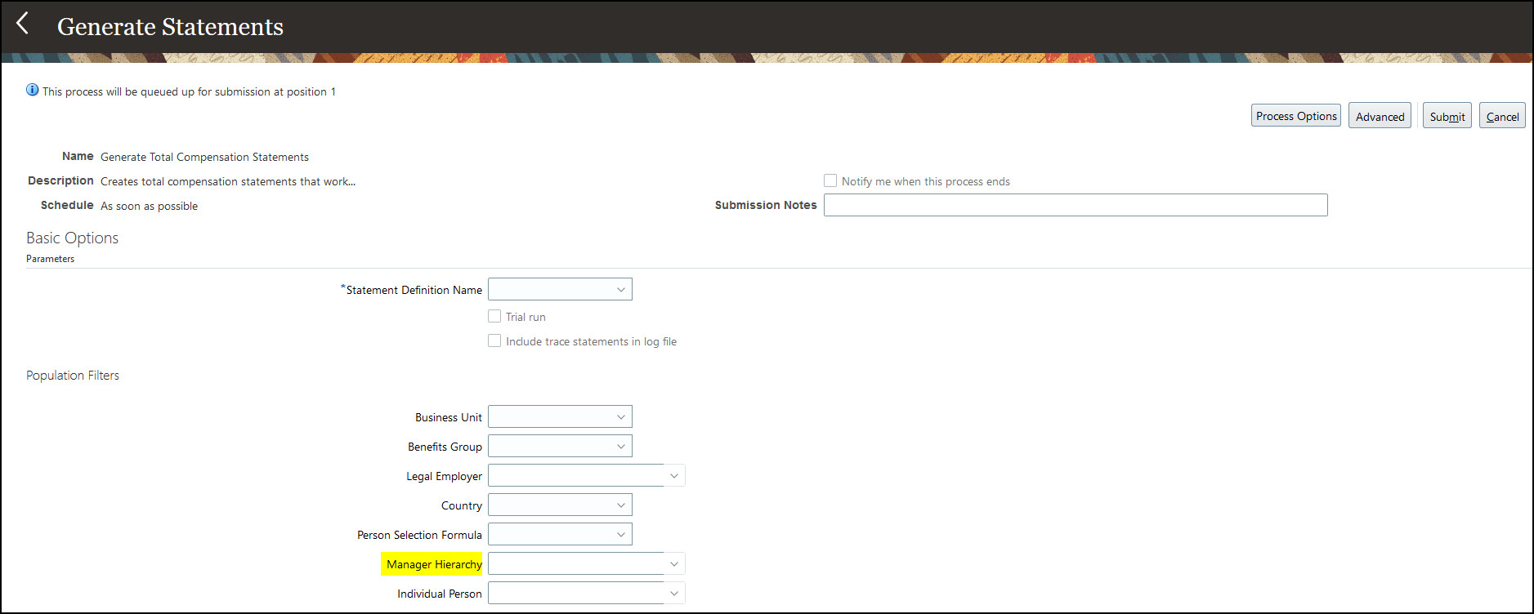Open the Individual Person dropdown arrow
The image size is (1534, 614).
[674, 593]
